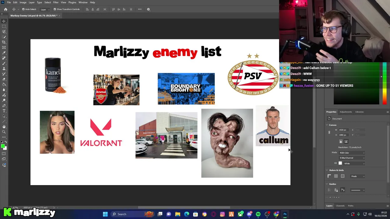Screen dimensions: 390x219
Task: Open the guide line style dropdown
Action: click(357, 190)
